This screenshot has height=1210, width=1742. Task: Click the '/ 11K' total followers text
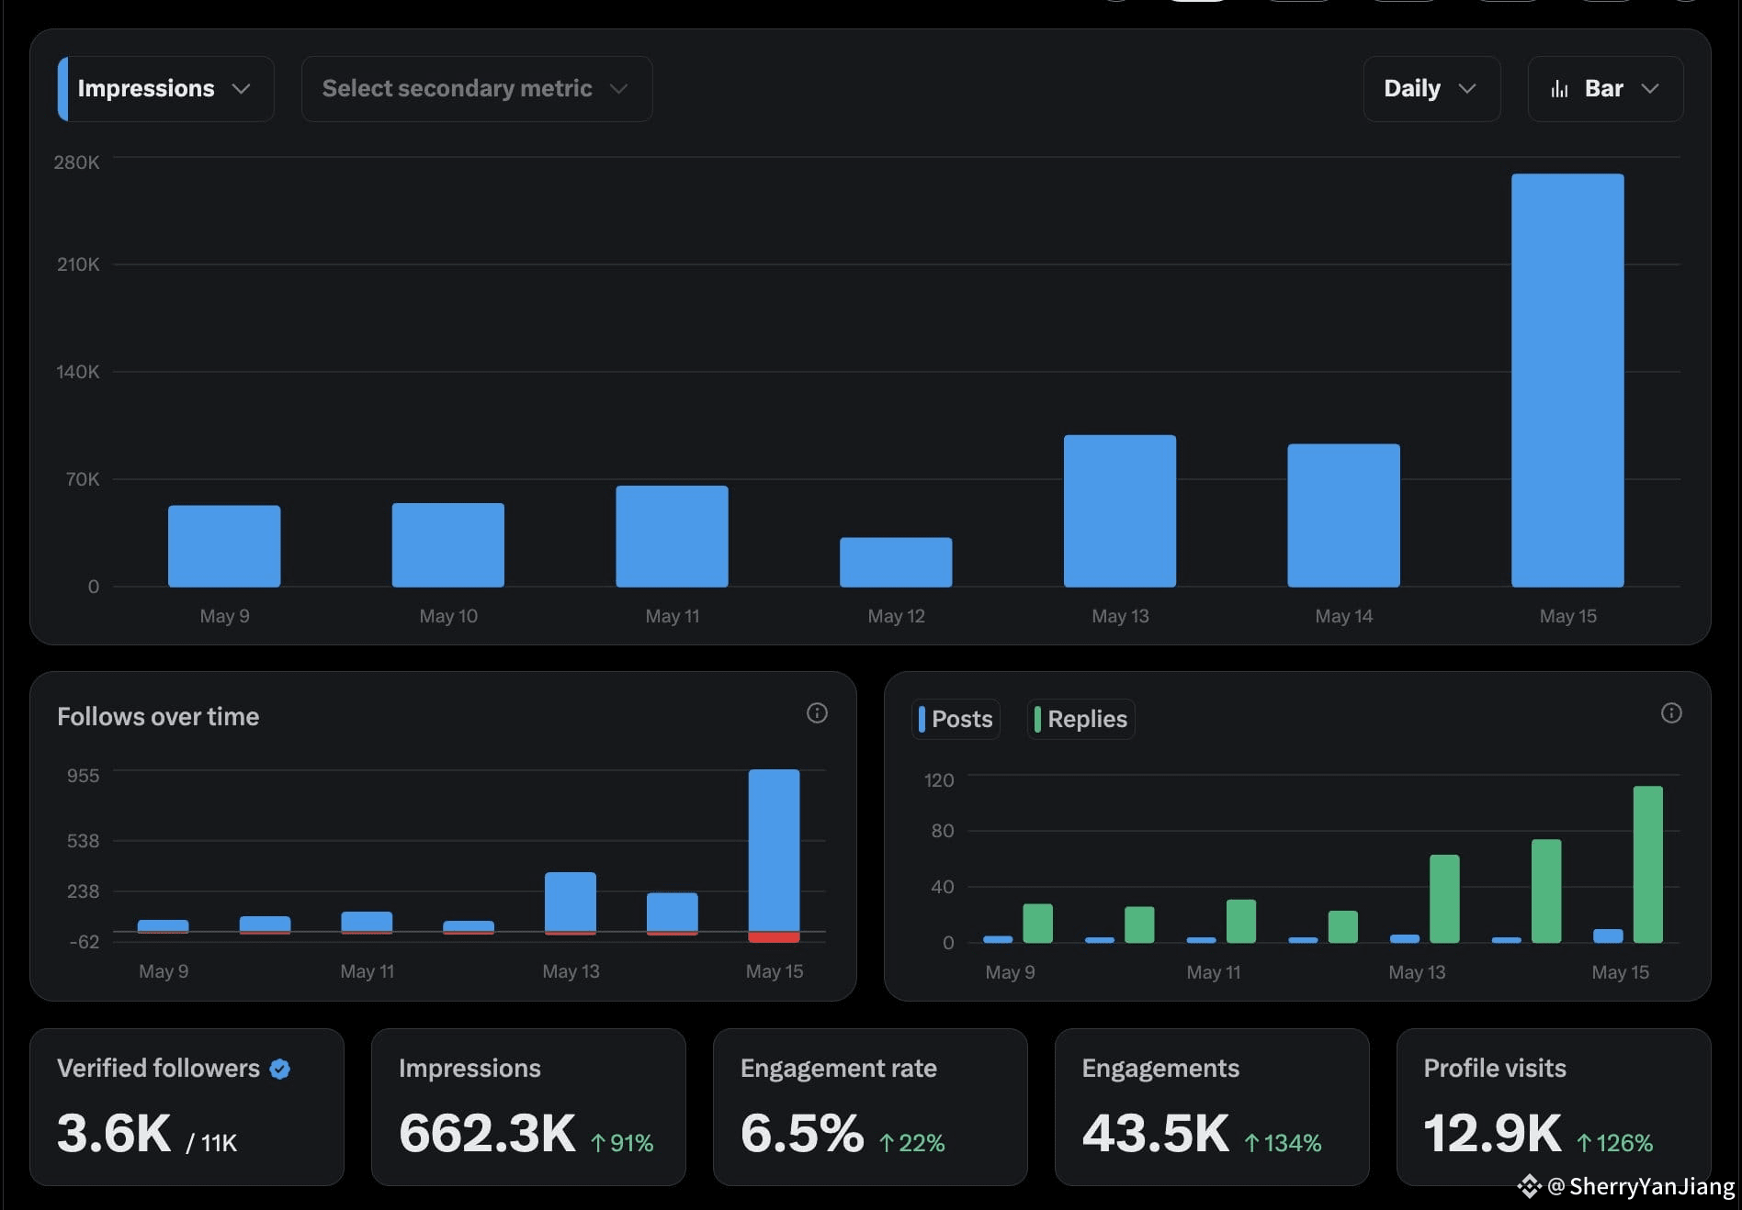tap(211, 1143)
